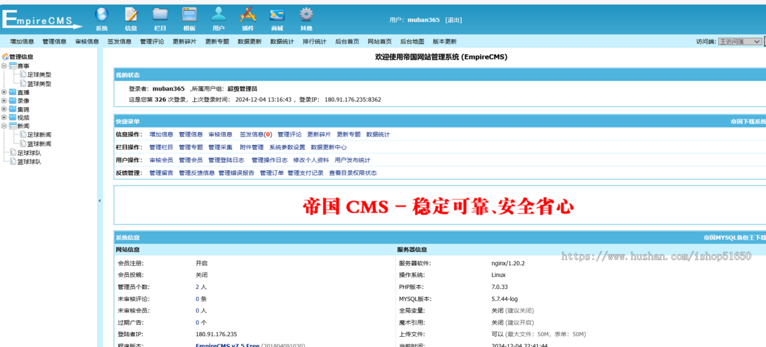The height and width of the screenshot is (347, 766).
Task: Click the folder icon next to 集锦
Action: pyautogui.click(x=13, y=109)
